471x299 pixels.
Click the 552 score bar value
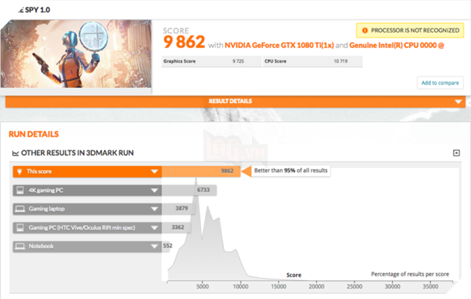167,246
